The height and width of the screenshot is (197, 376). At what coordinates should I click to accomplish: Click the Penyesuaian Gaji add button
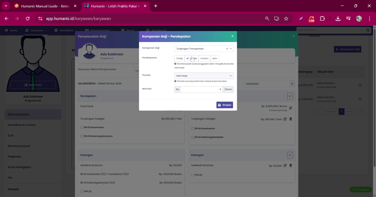coord(348,49)
